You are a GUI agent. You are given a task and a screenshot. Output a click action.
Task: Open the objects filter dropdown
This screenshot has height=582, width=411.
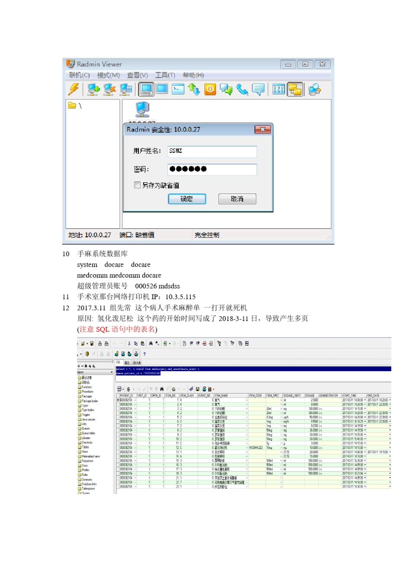point(111,372)
